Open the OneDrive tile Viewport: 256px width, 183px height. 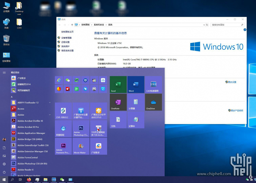(154, 102)
